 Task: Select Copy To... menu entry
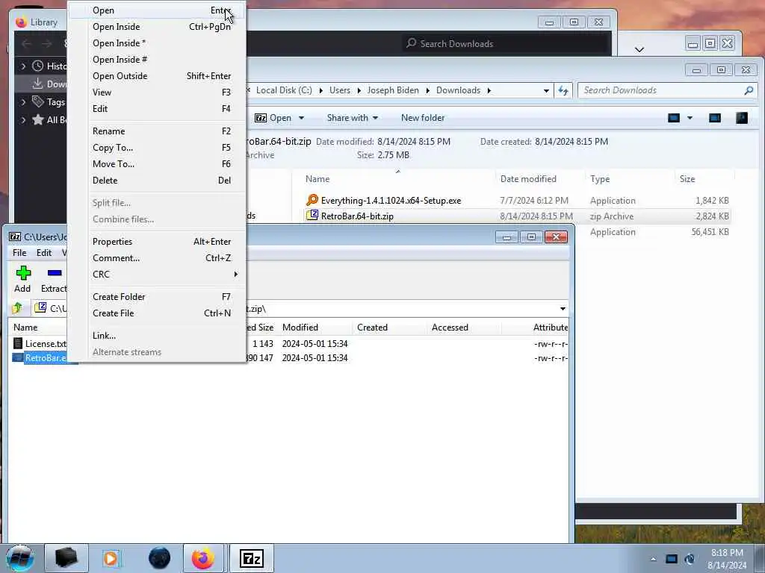[156, 148]
